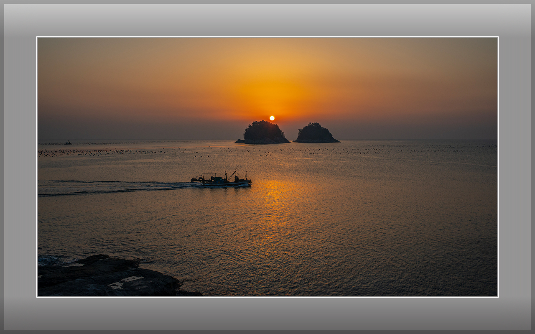This screenshot has height=334, width=535.
Task: Click the framed sunset seascape photograph
Action: point(267,167)
